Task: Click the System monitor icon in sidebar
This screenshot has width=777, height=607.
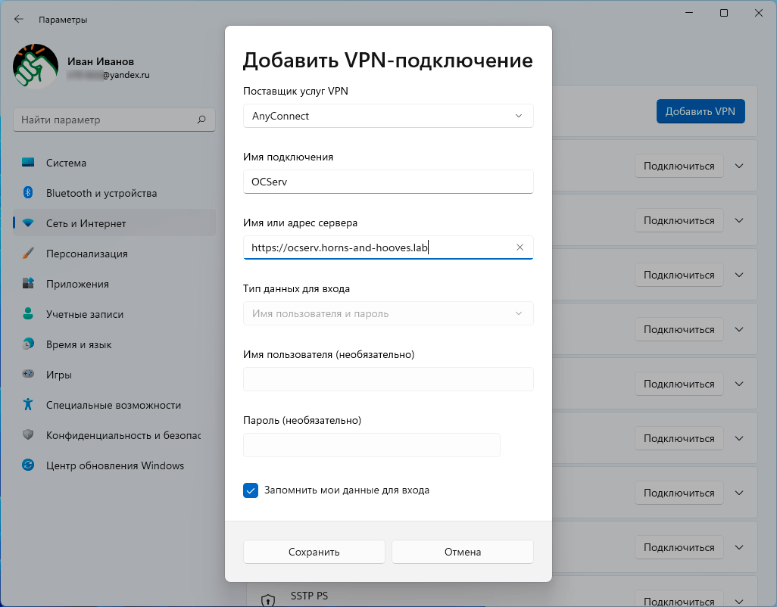Action: [x=28, y=163]
